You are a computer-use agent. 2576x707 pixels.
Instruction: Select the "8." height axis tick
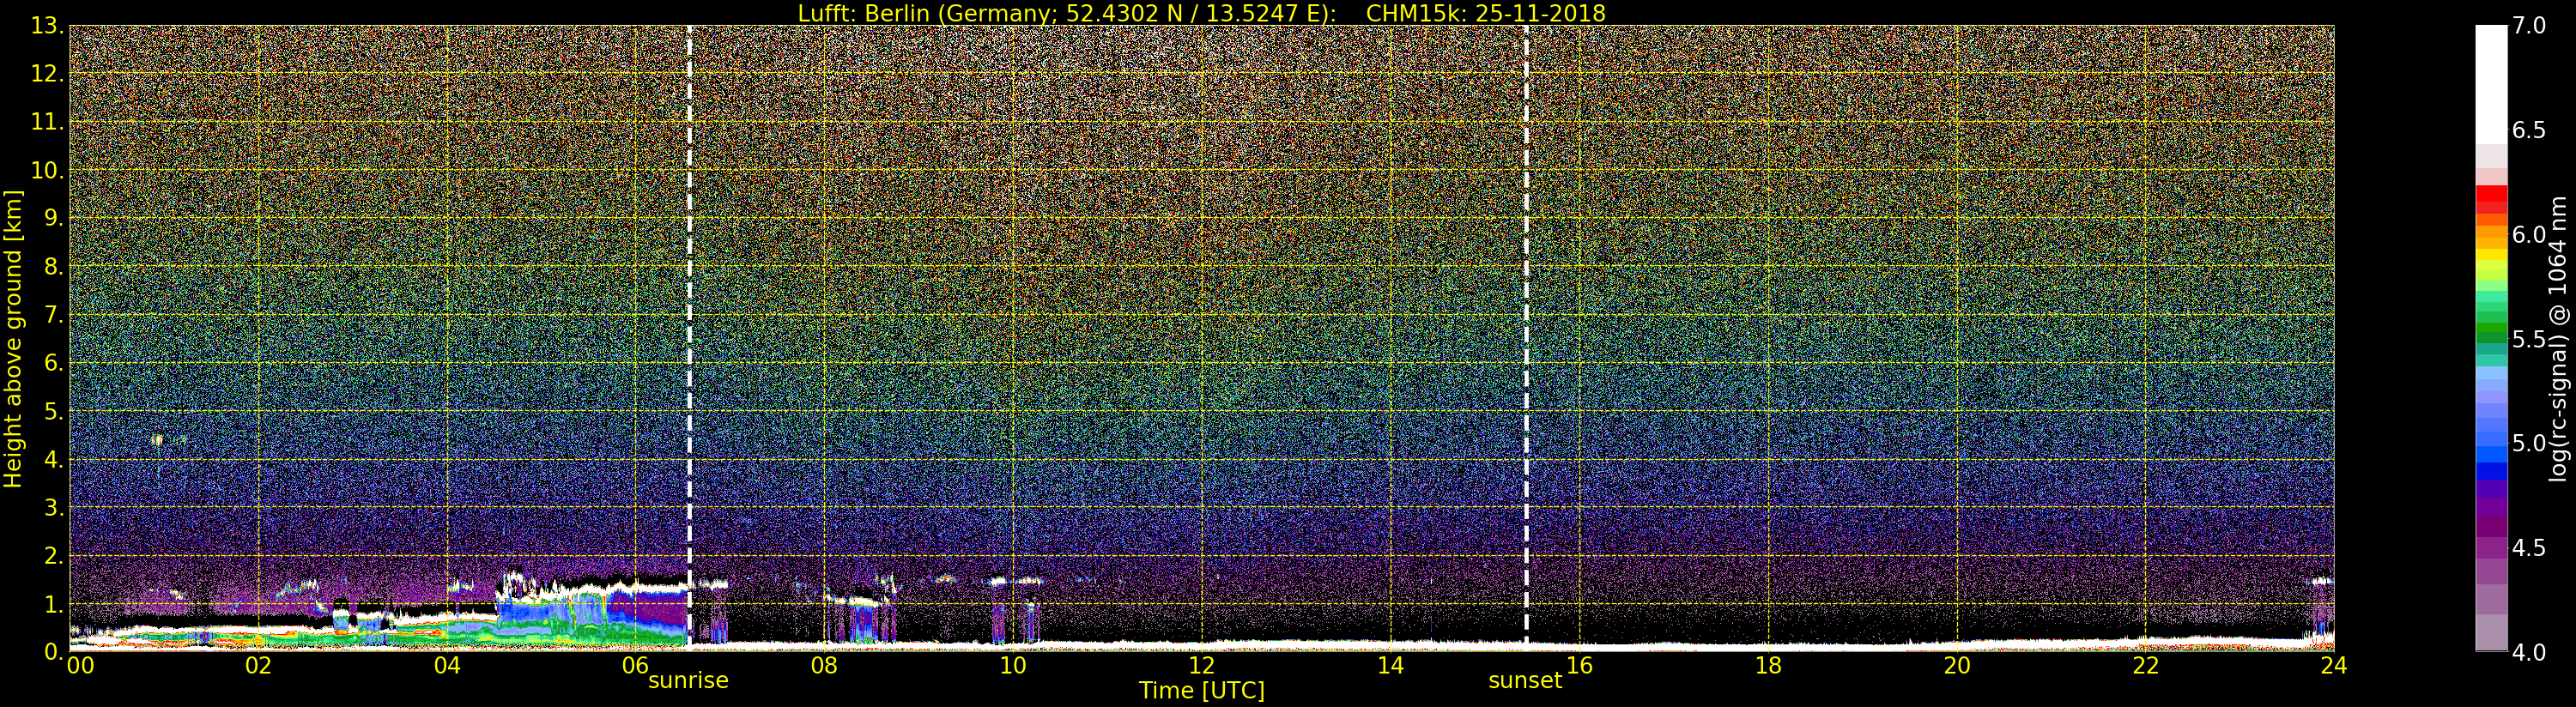tap(53, 267)
